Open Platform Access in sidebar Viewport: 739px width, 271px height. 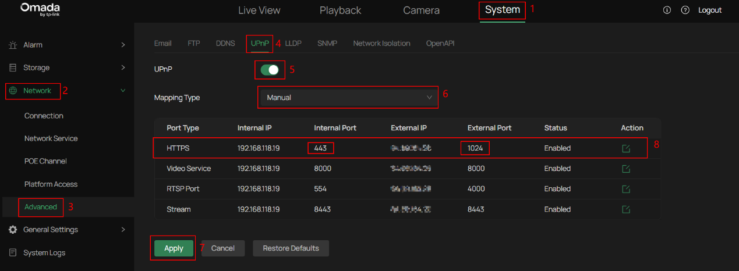click(x=51, y=184)
